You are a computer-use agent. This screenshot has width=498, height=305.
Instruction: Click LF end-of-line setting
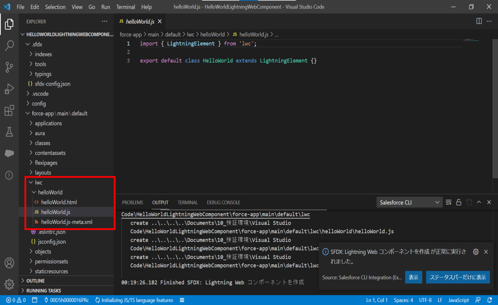pyautogui.click(x=440, y=300)
